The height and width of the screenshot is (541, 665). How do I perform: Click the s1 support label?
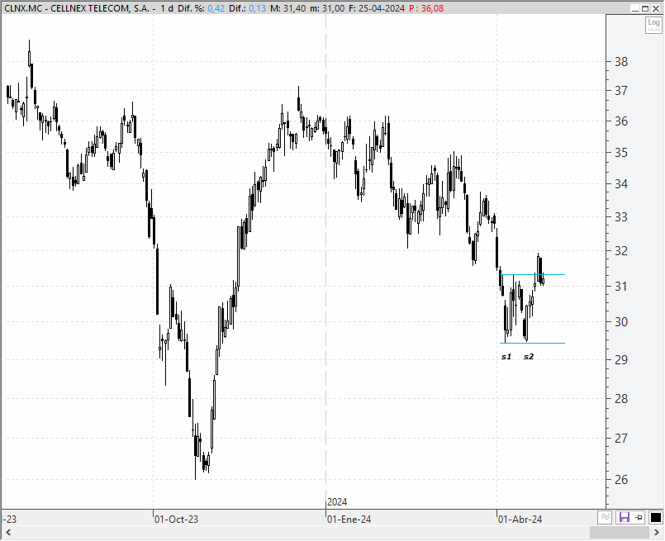tap(506, 357)
